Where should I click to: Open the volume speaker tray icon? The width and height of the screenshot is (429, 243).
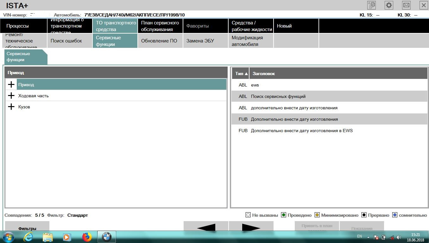click(x=399, y=237)
